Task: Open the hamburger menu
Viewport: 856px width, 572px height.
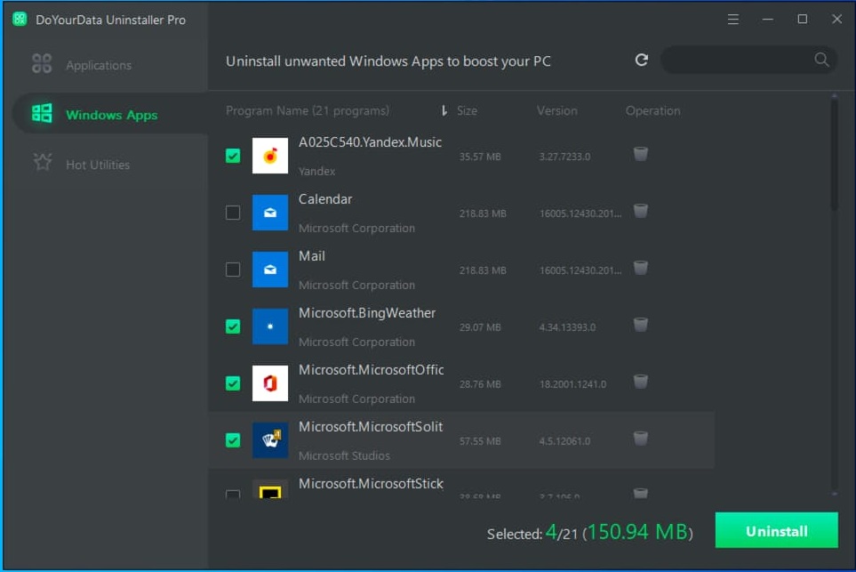Action: pos(733,20)
